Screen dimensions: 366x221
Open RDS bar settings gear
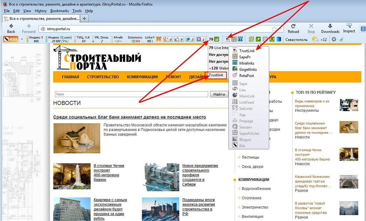click(334, 39)
